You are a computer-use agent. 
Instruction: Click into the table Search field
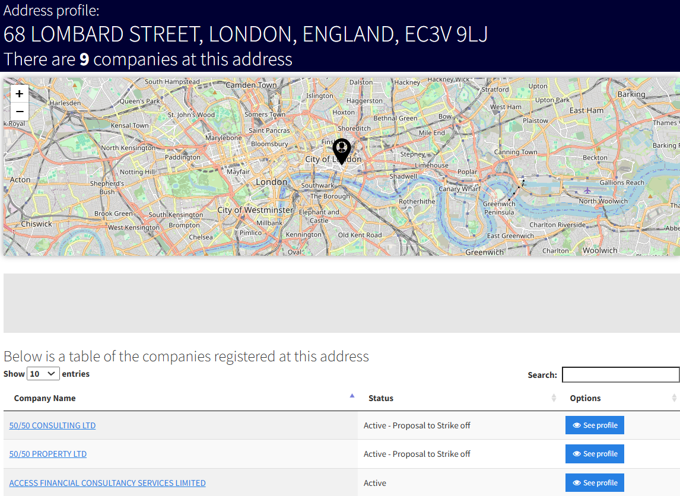tap(620, 375)
